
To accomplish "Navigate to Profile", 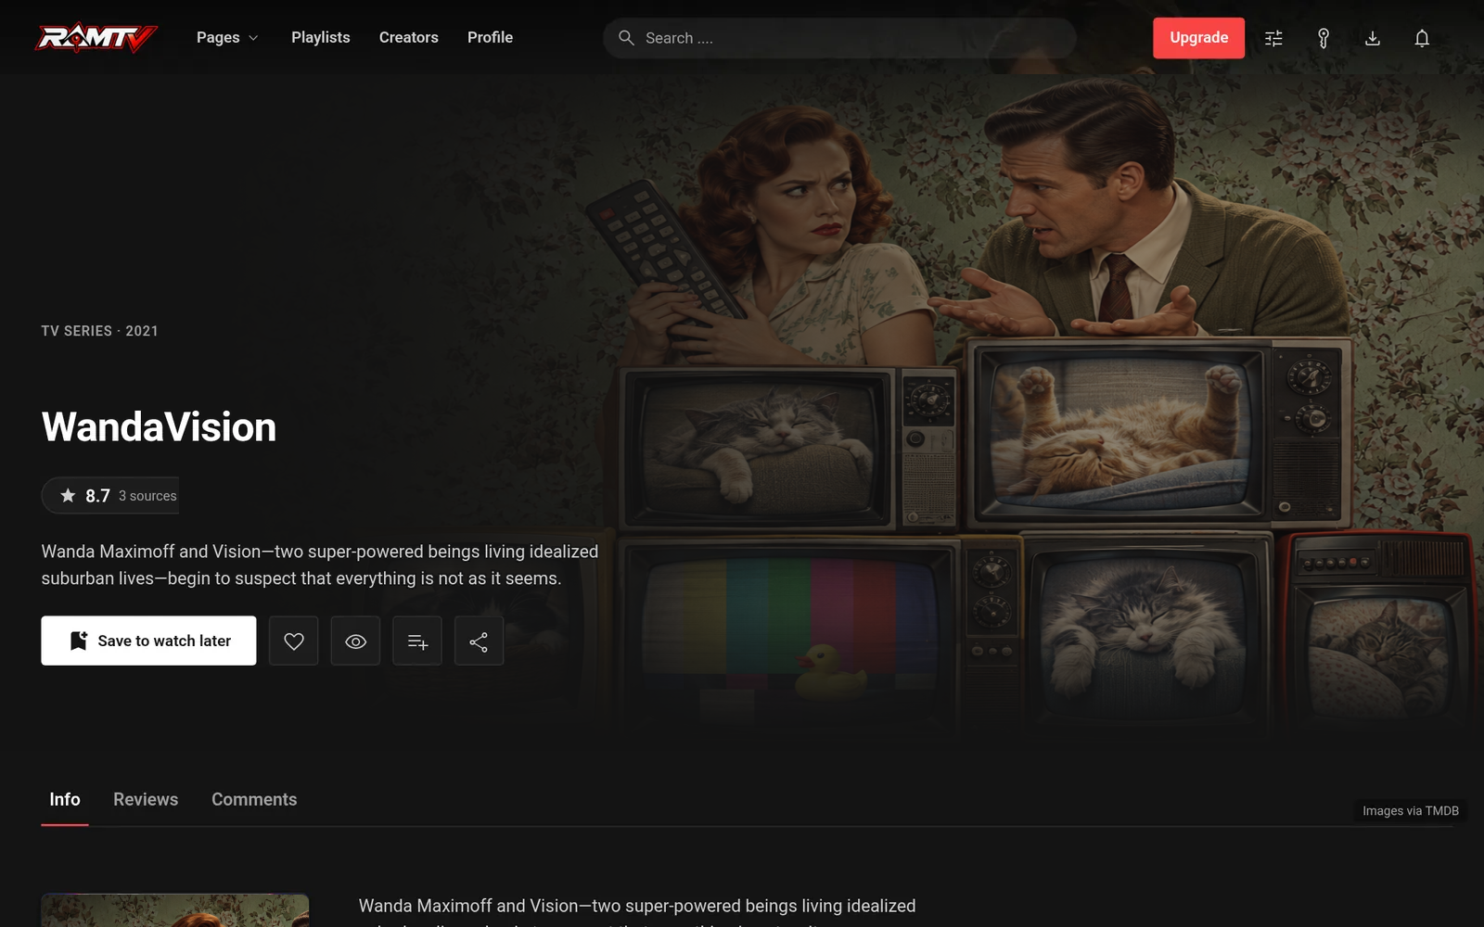I will [490, 37].
